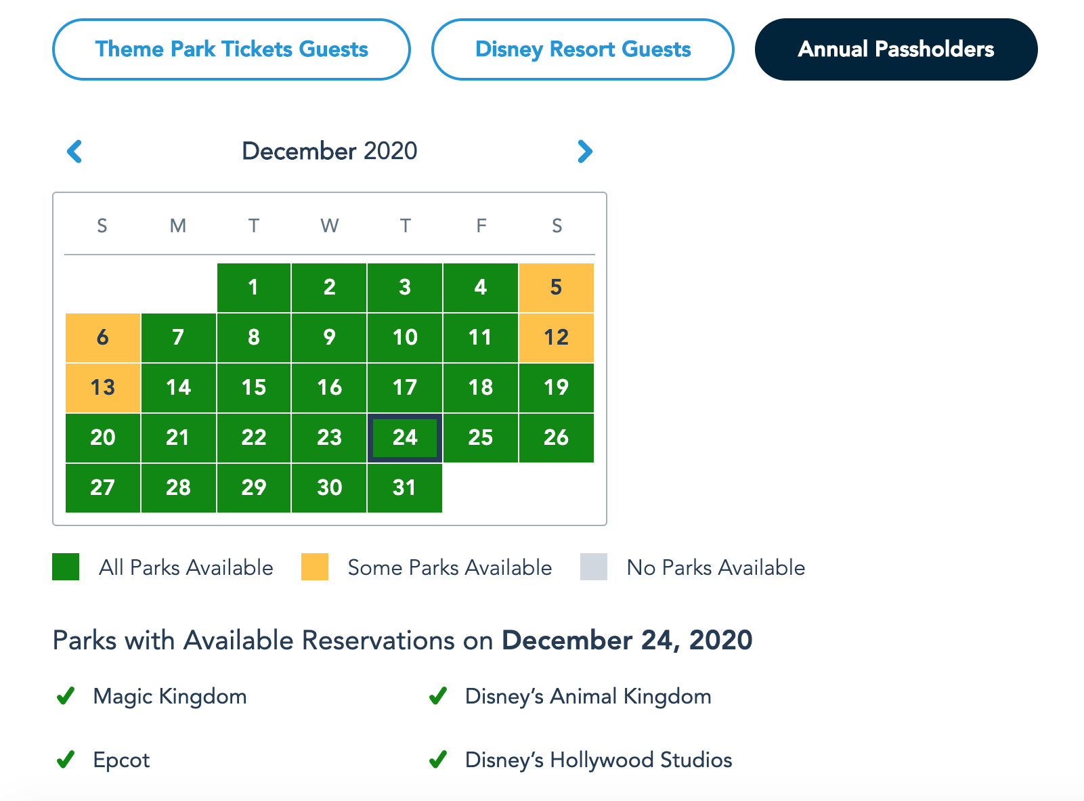The height and width of the screenshot is (801, 1084).
Task: Advance to next month arrow
Action: 585,151
